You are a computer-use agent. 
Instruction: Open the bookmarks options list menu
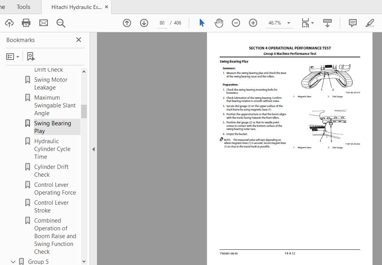[12, 57]
